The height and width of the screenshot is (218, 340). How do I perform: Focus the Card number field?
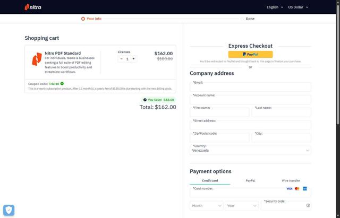[250, 192]
